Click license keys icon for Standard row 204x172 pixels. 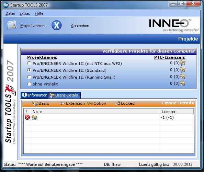(x=183, y=70)
